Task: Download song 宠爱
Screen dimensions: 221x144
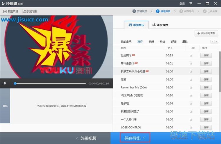Action: (x=191, y=79)
